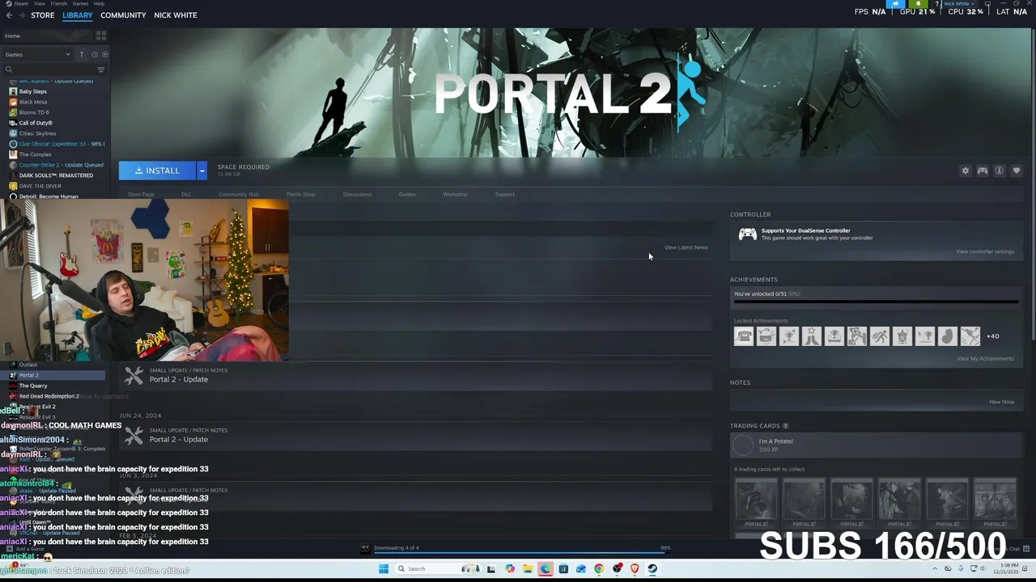Open the first Portal 2 Update patch notes
This screenshot has width=1036, height=582.
416,375
